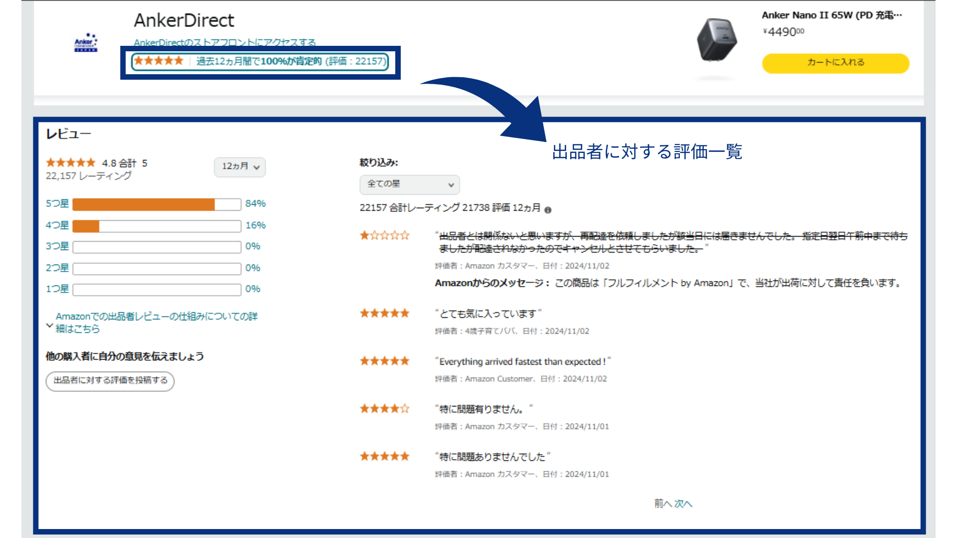Image resolution: width=957 pixels, height=538 pixels.
Task: Click the 3-star 0% rating bar
Action: (x=157, y=247)
